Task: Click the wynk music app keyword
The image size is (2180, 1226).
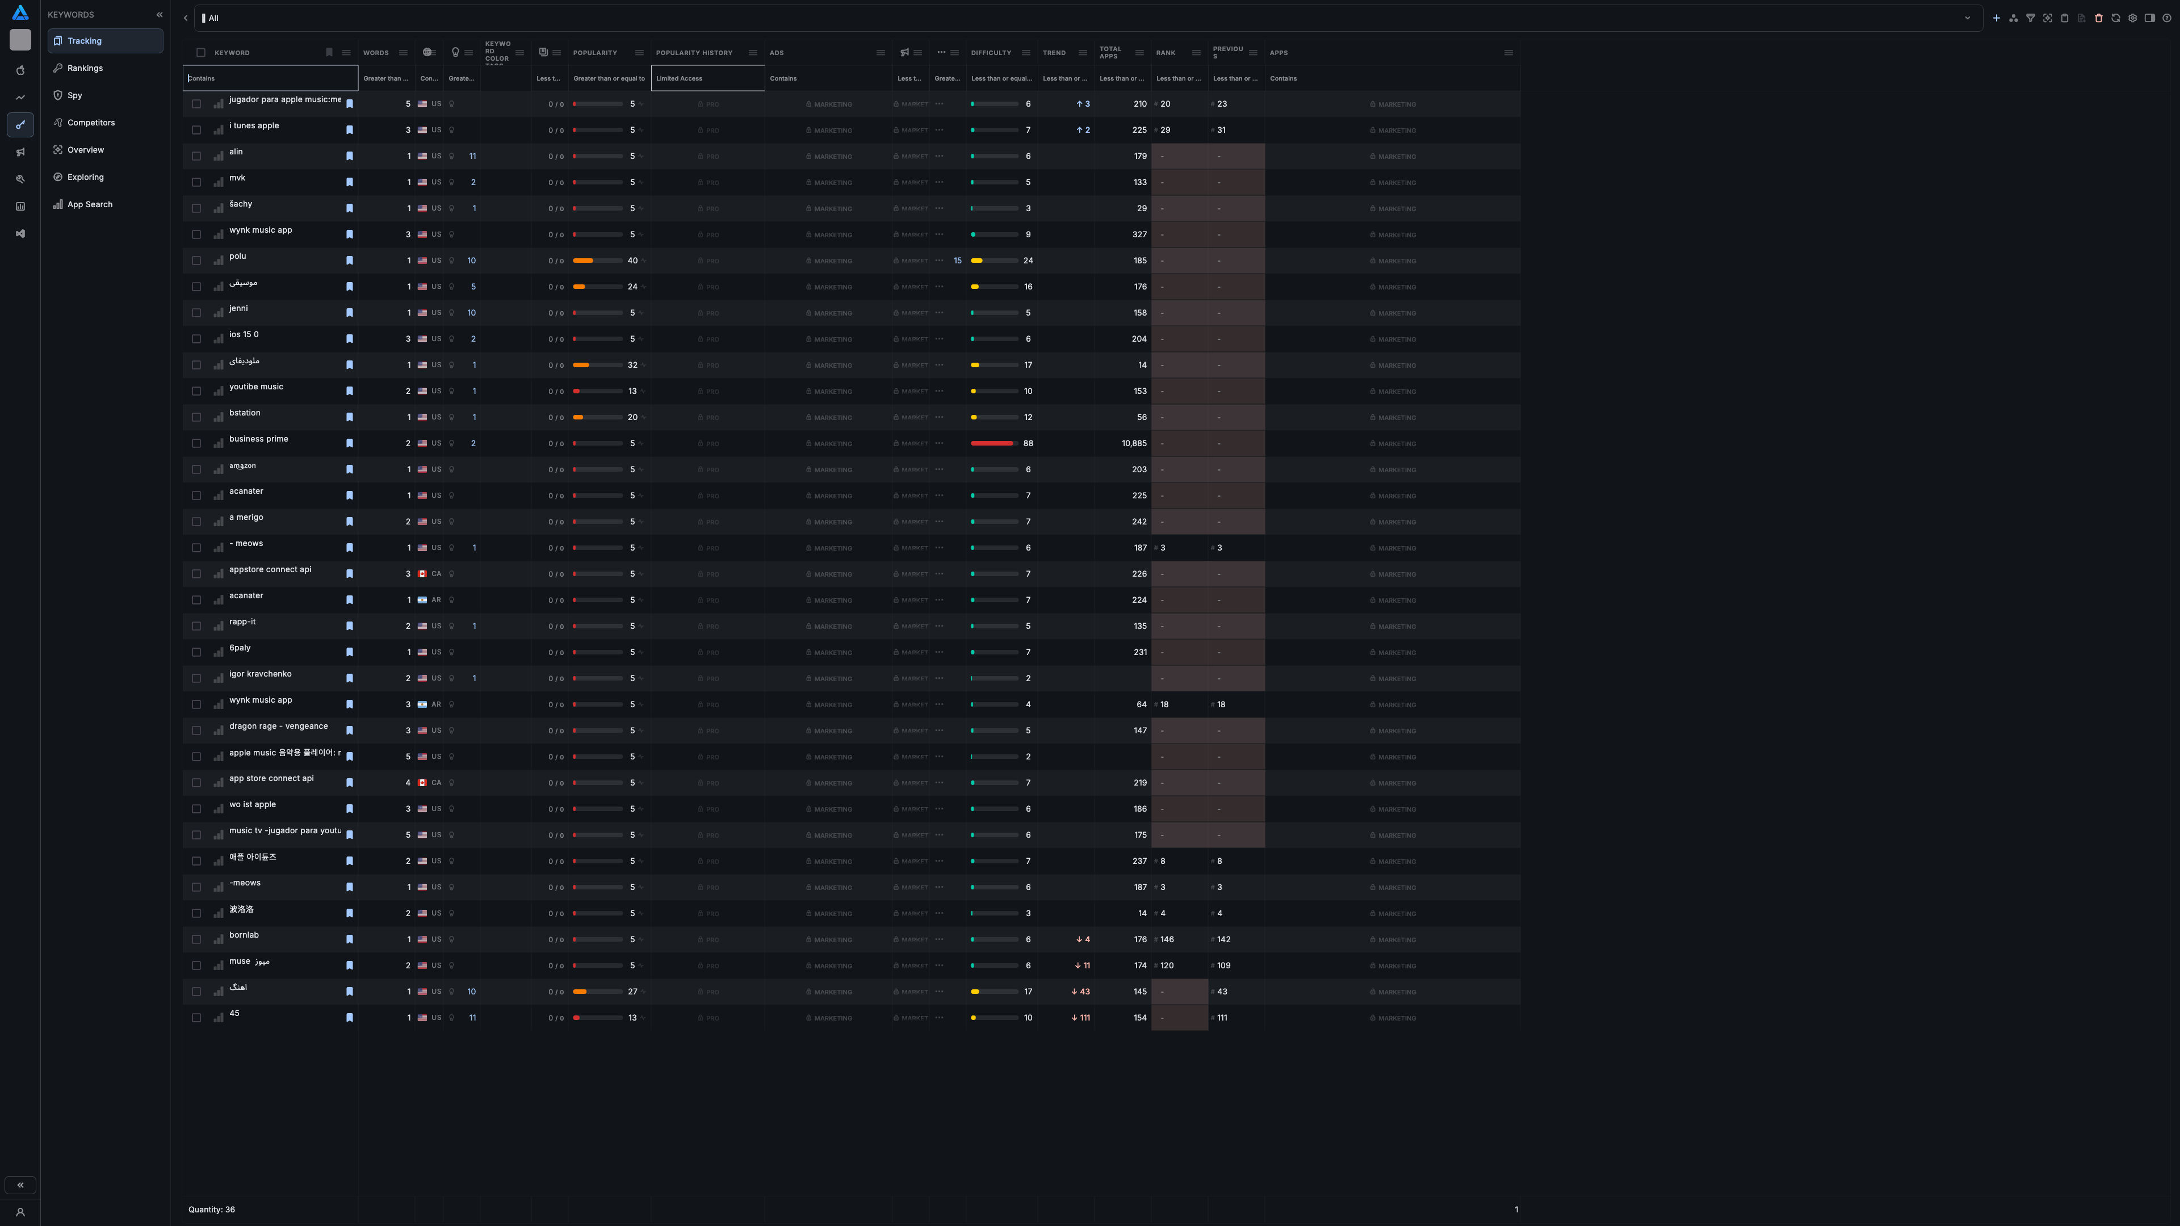Action: tap(261, 230)
